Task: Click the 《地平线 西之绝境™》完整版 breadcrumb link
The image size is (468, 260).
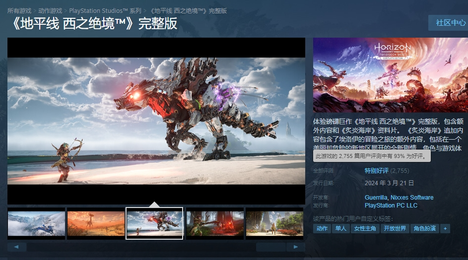Action: pyautogui.click(x=188, y=11)
